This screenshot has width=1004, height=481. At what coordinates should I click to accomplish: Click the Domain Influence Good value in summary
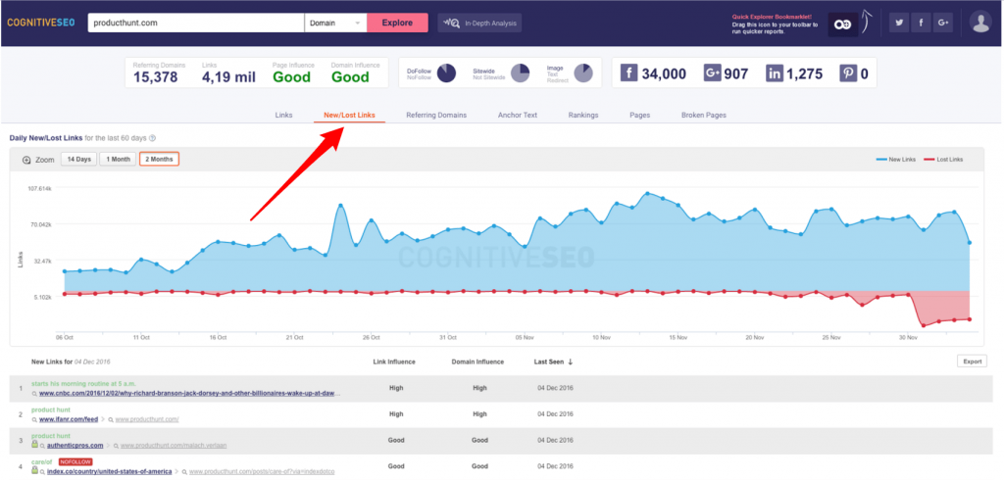click(350, 77)
